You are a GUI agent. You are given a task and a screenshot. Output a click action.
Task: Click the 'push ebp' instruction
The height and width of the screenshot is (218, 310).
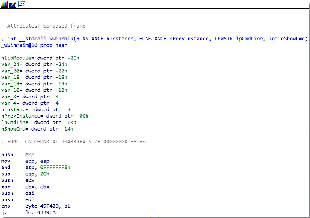18,155
